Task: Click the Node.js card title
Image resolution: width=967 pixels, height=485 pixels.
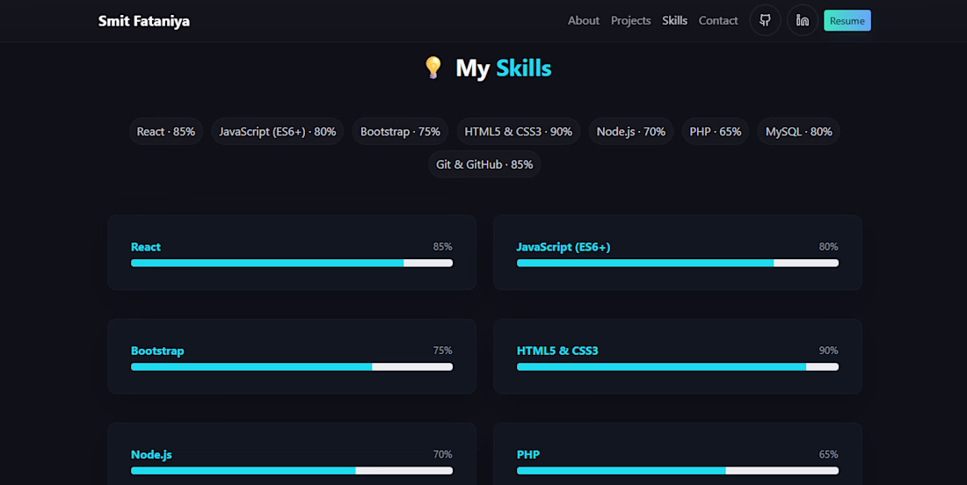Action: [151, 454]
